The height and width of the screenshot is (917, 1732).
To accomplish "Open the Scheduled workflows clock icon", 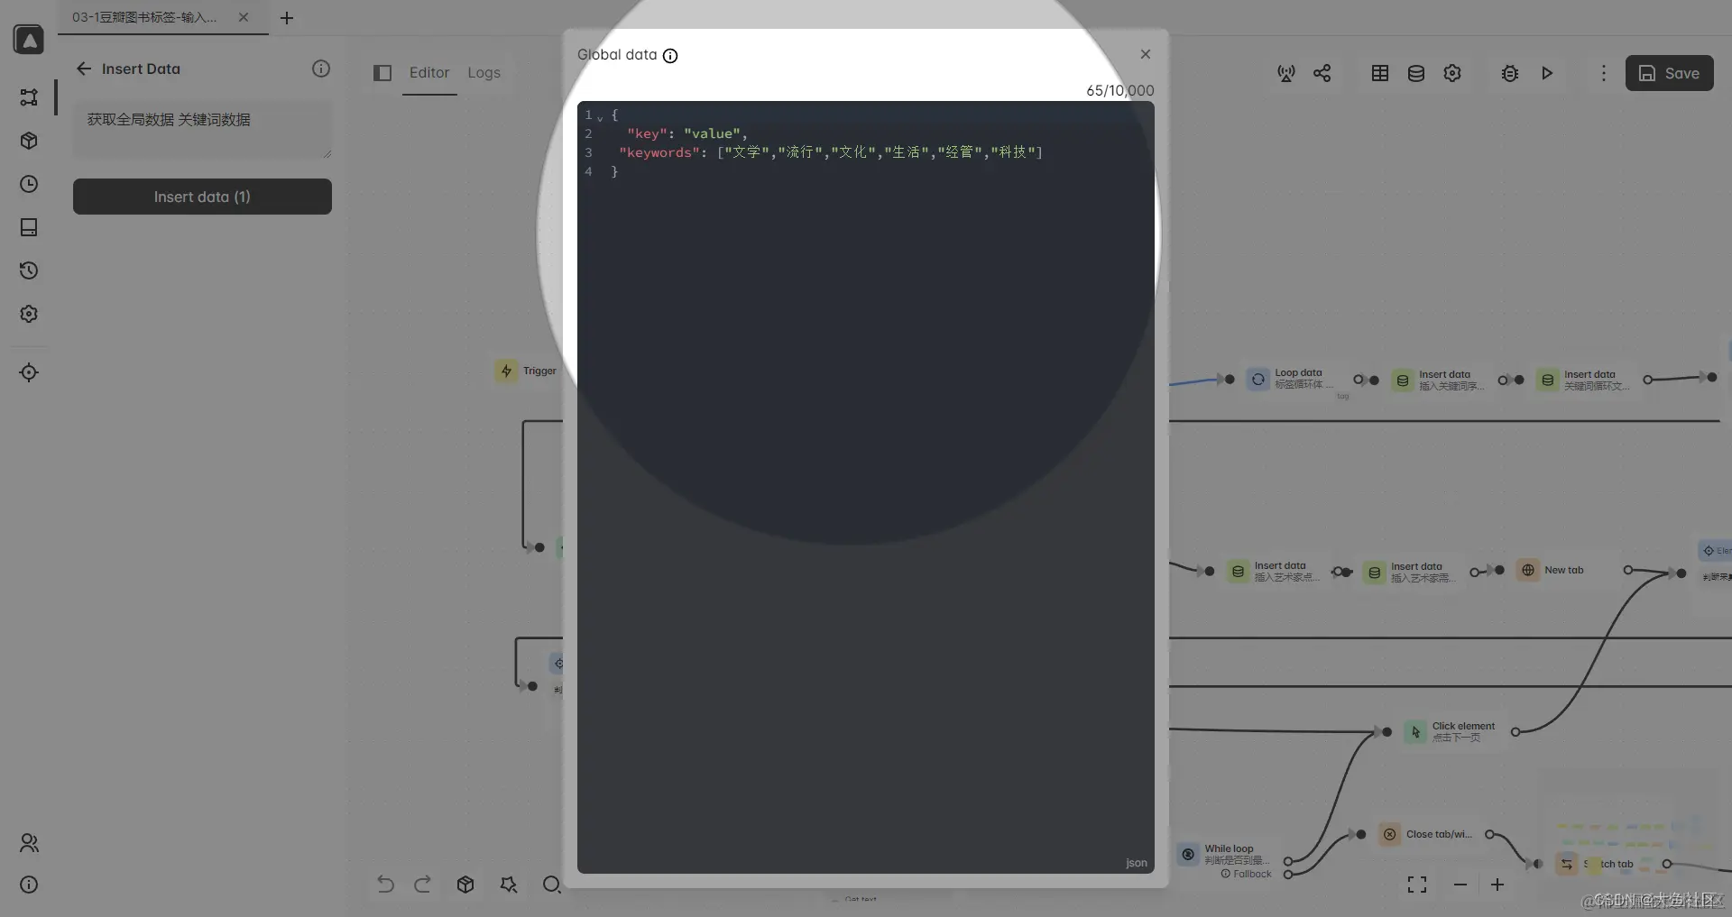I will coord(29,184).
